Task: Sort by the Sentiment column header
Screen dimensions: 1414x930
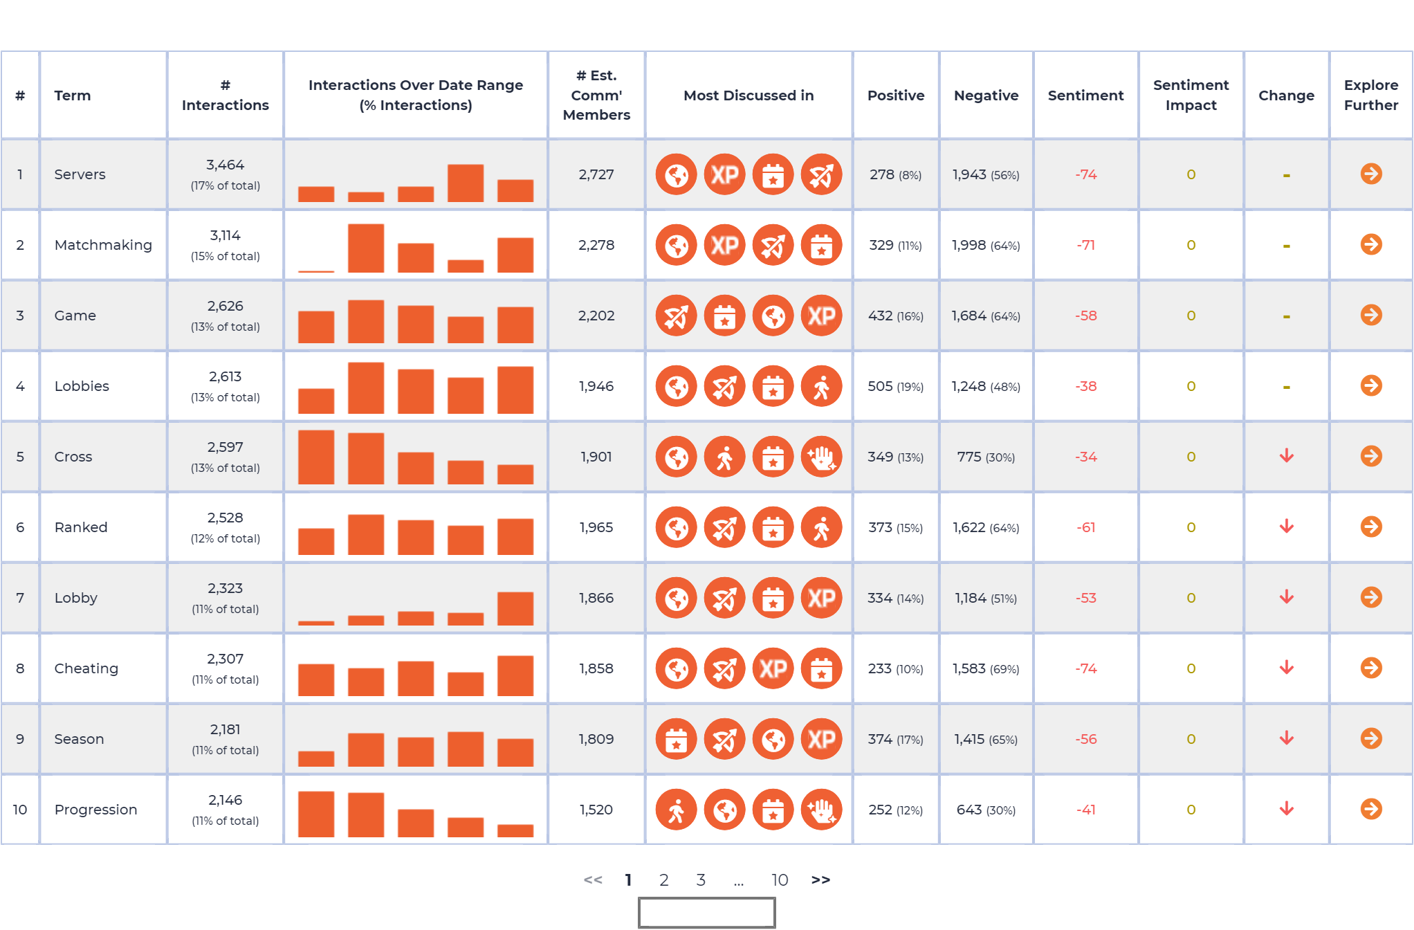Action: coord(1085,95)
